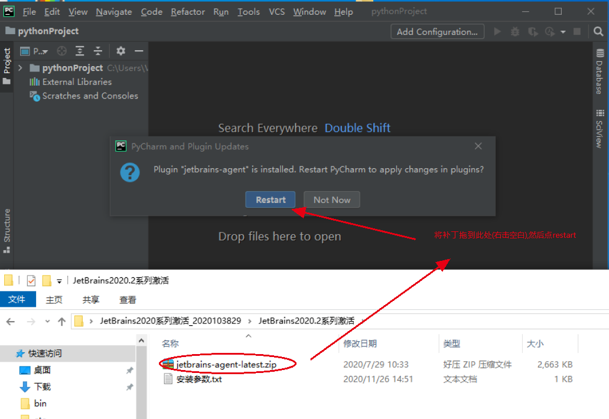The height and width of the screenshot is (419, 609).
Task: Open the File menu
Action: coord(29,12)
